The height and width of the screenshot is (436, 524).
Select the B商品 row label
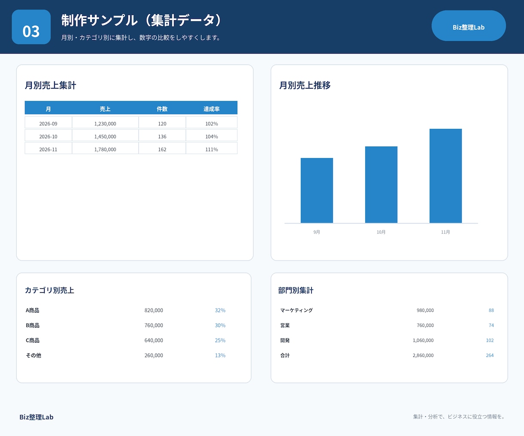click(33, 325)
